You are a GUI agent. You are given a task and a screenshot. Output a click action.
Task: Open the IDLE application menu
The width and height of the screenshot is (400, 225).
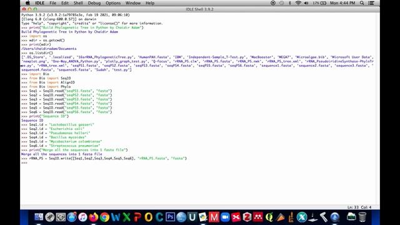[39, 3]
